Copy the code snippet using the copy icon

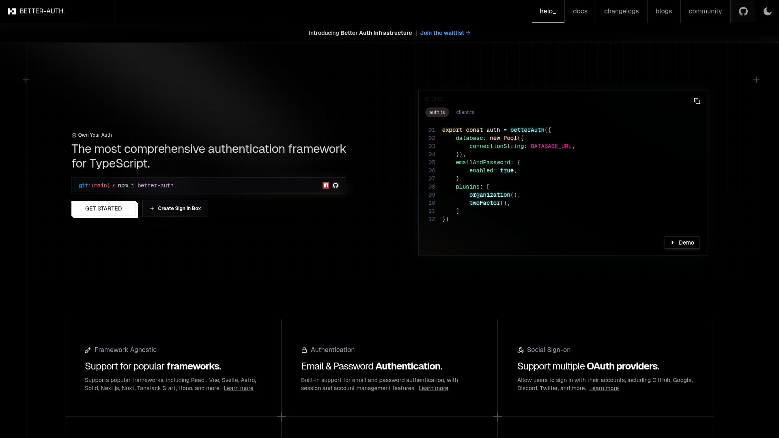697,101
